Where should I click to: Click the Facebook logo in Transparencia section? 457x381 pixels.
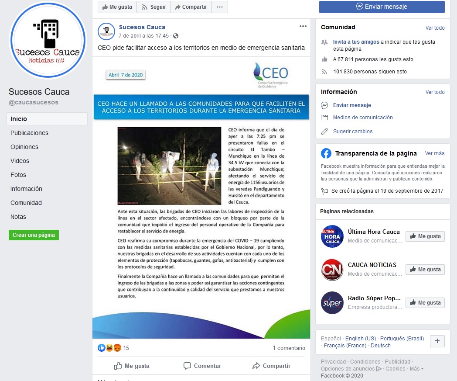tap(326, 153)
